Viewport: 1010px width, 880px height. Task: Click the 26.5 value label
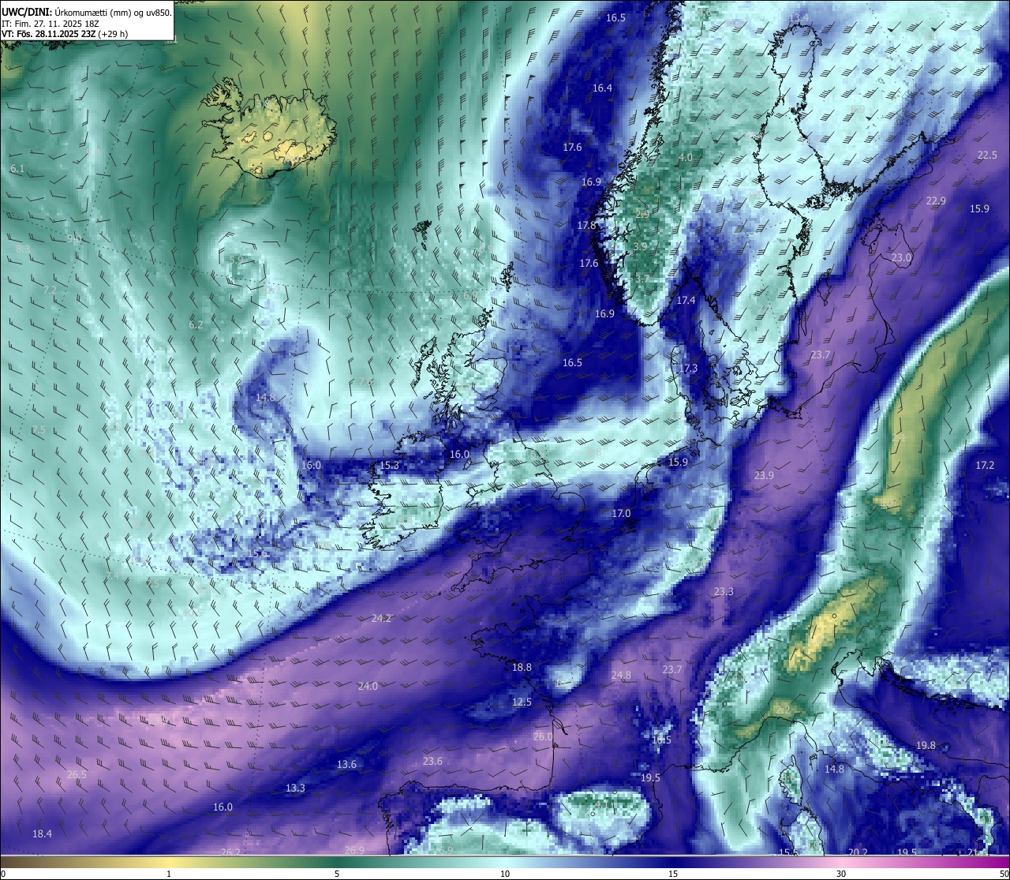coord(77,775)
